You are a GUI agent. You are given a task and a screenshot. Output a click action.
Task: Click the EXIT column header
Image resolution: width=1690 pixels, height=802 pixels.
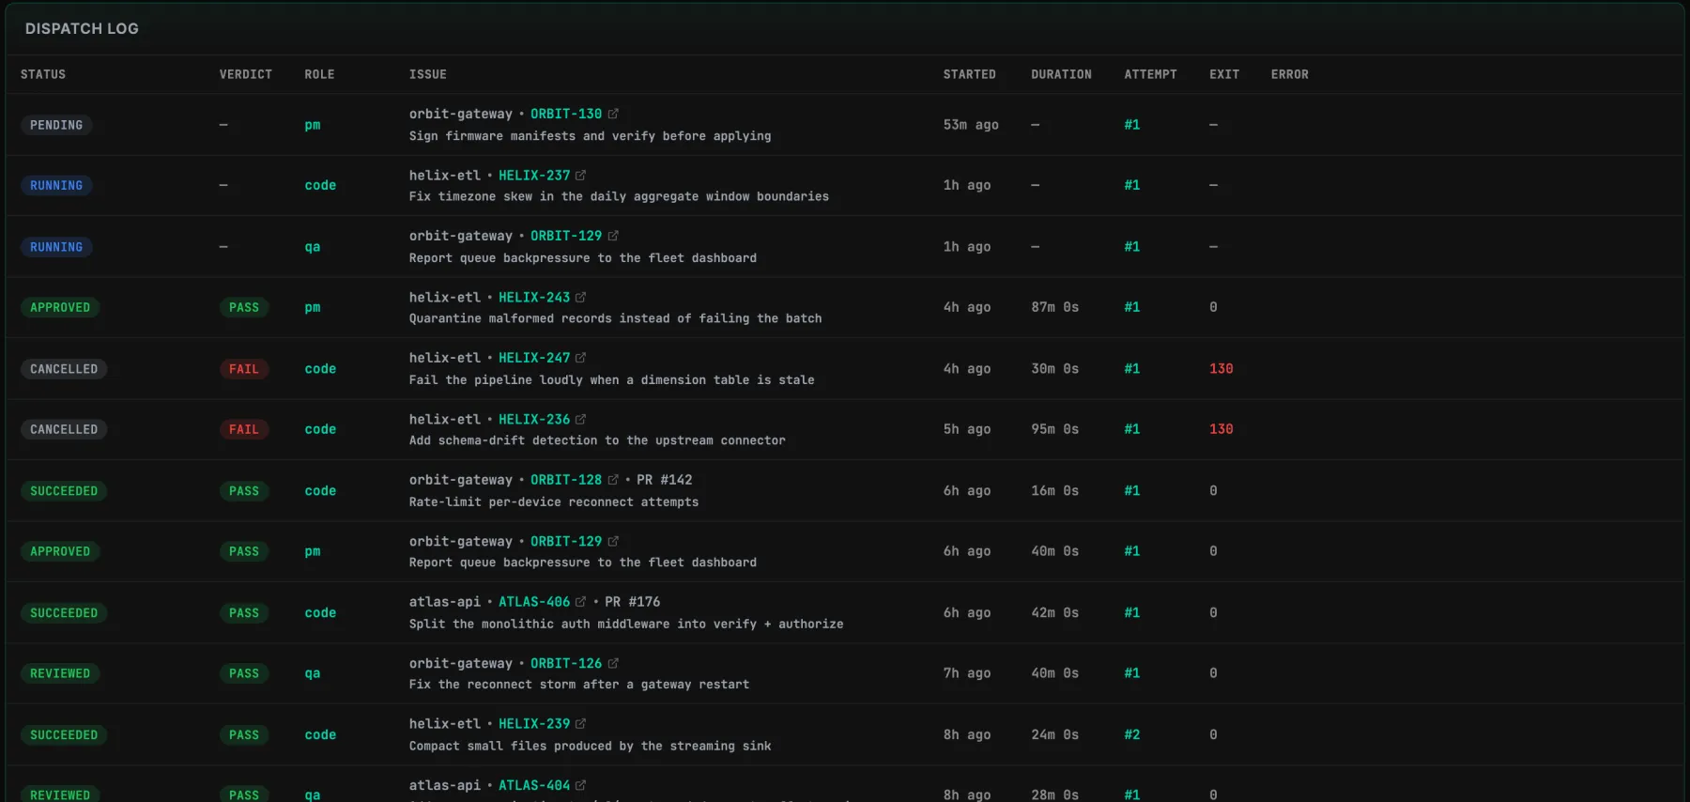1224,74
